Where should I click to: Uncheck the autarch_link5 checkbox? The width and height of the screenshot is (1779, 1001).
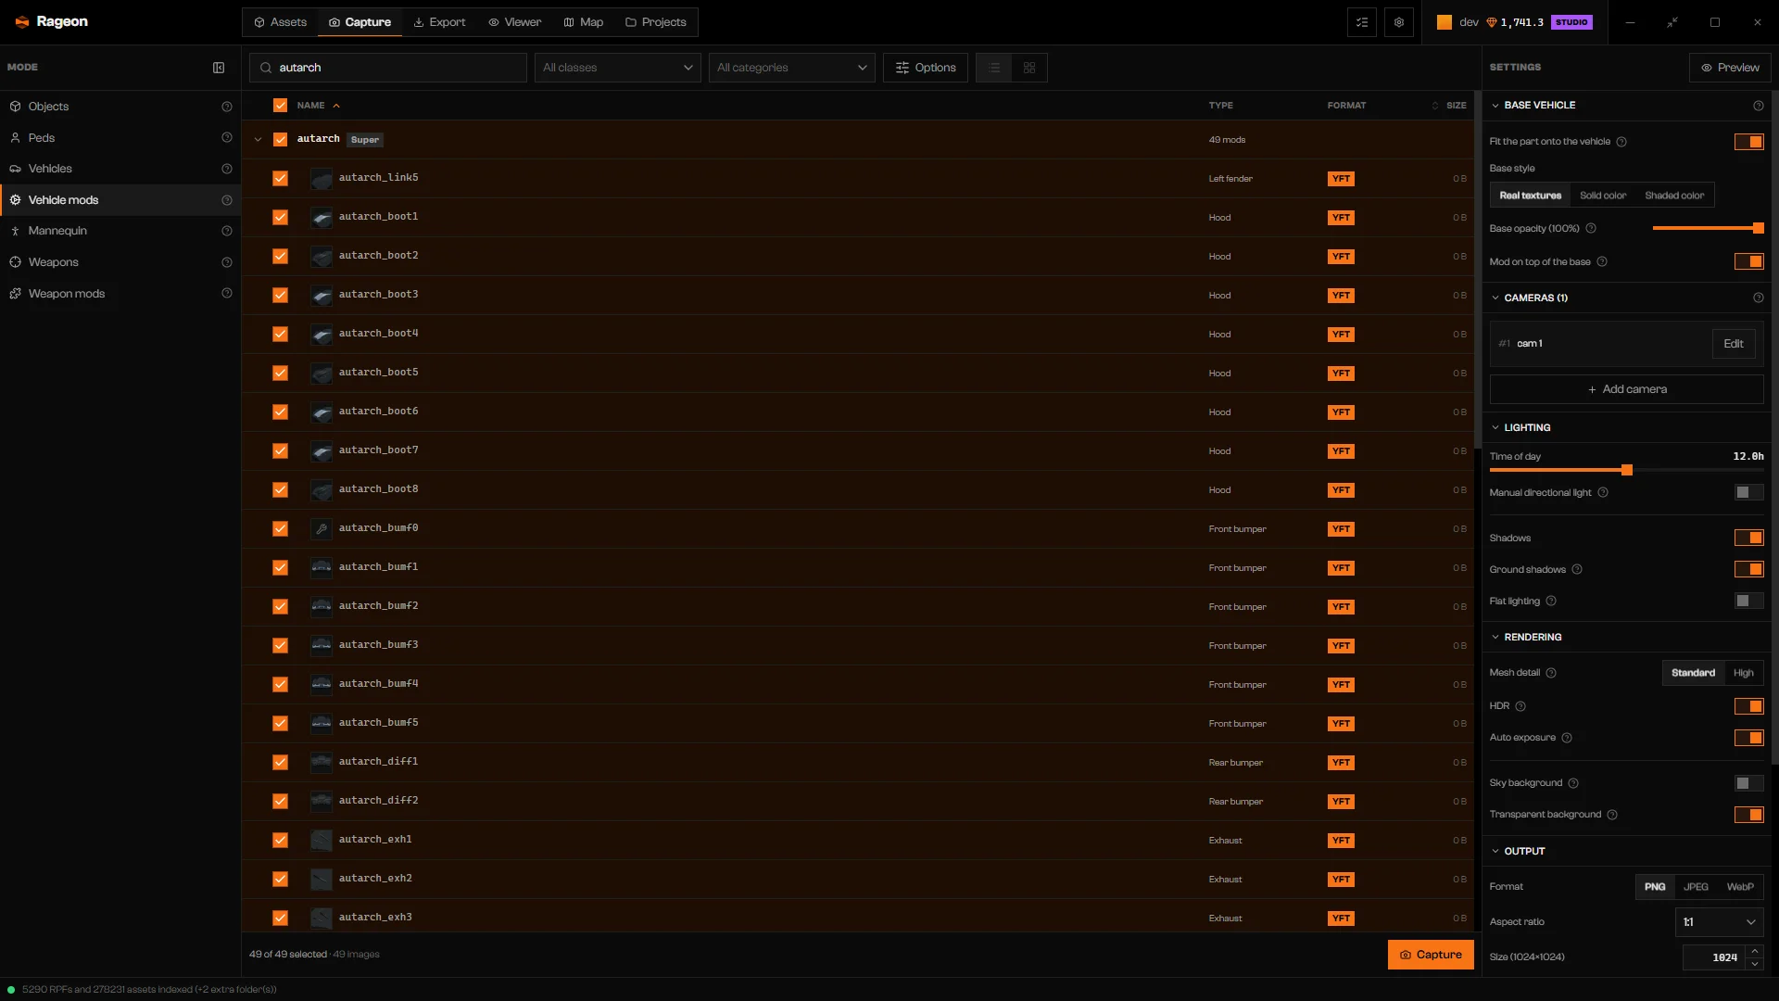point(280,178)
